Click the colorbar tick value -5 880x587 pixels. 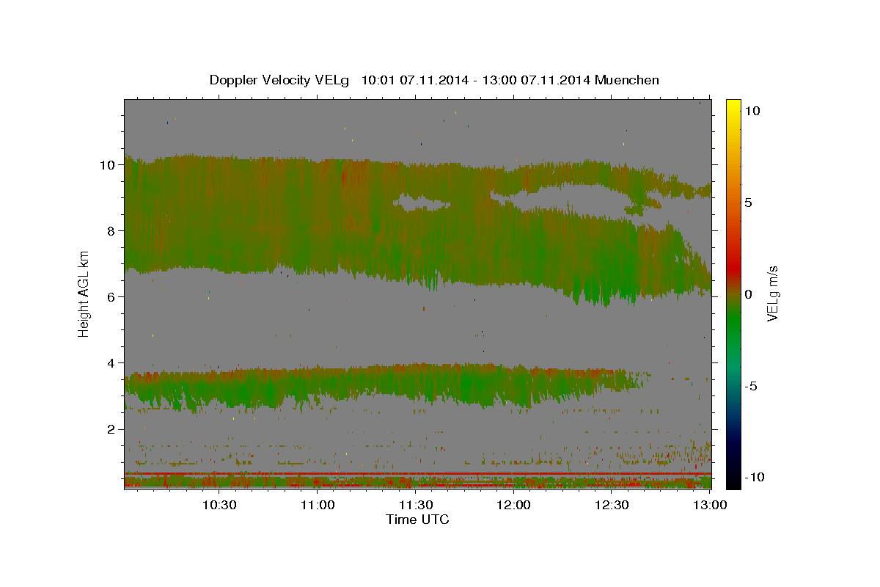[x=751, y=386]
